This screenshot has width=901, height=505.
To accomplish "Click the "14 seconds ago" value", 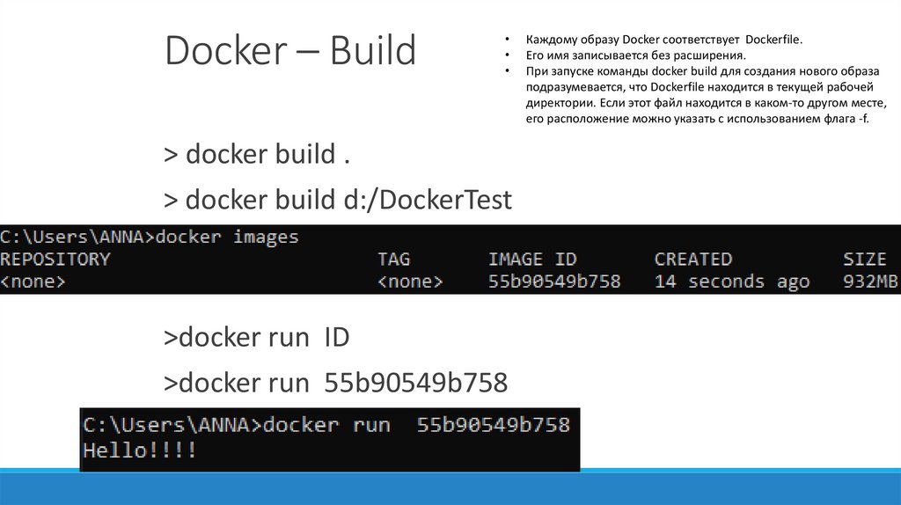I will point(731,282).
